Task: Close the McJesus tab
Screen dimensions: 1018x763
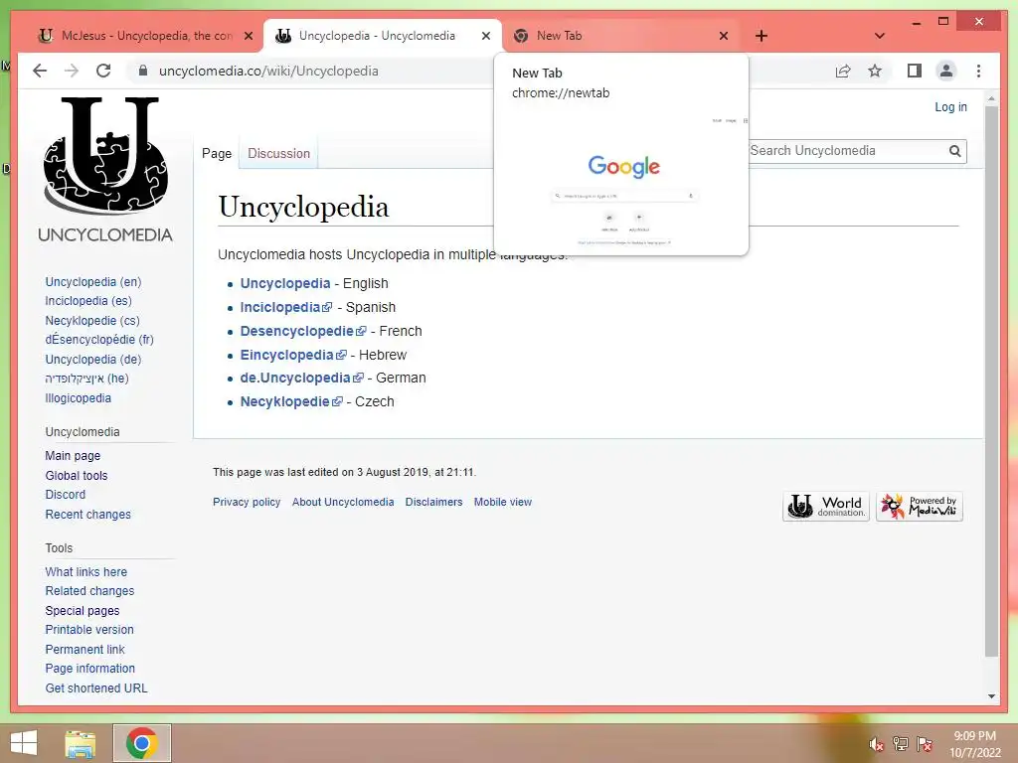Action: click(x=249, y=36)
